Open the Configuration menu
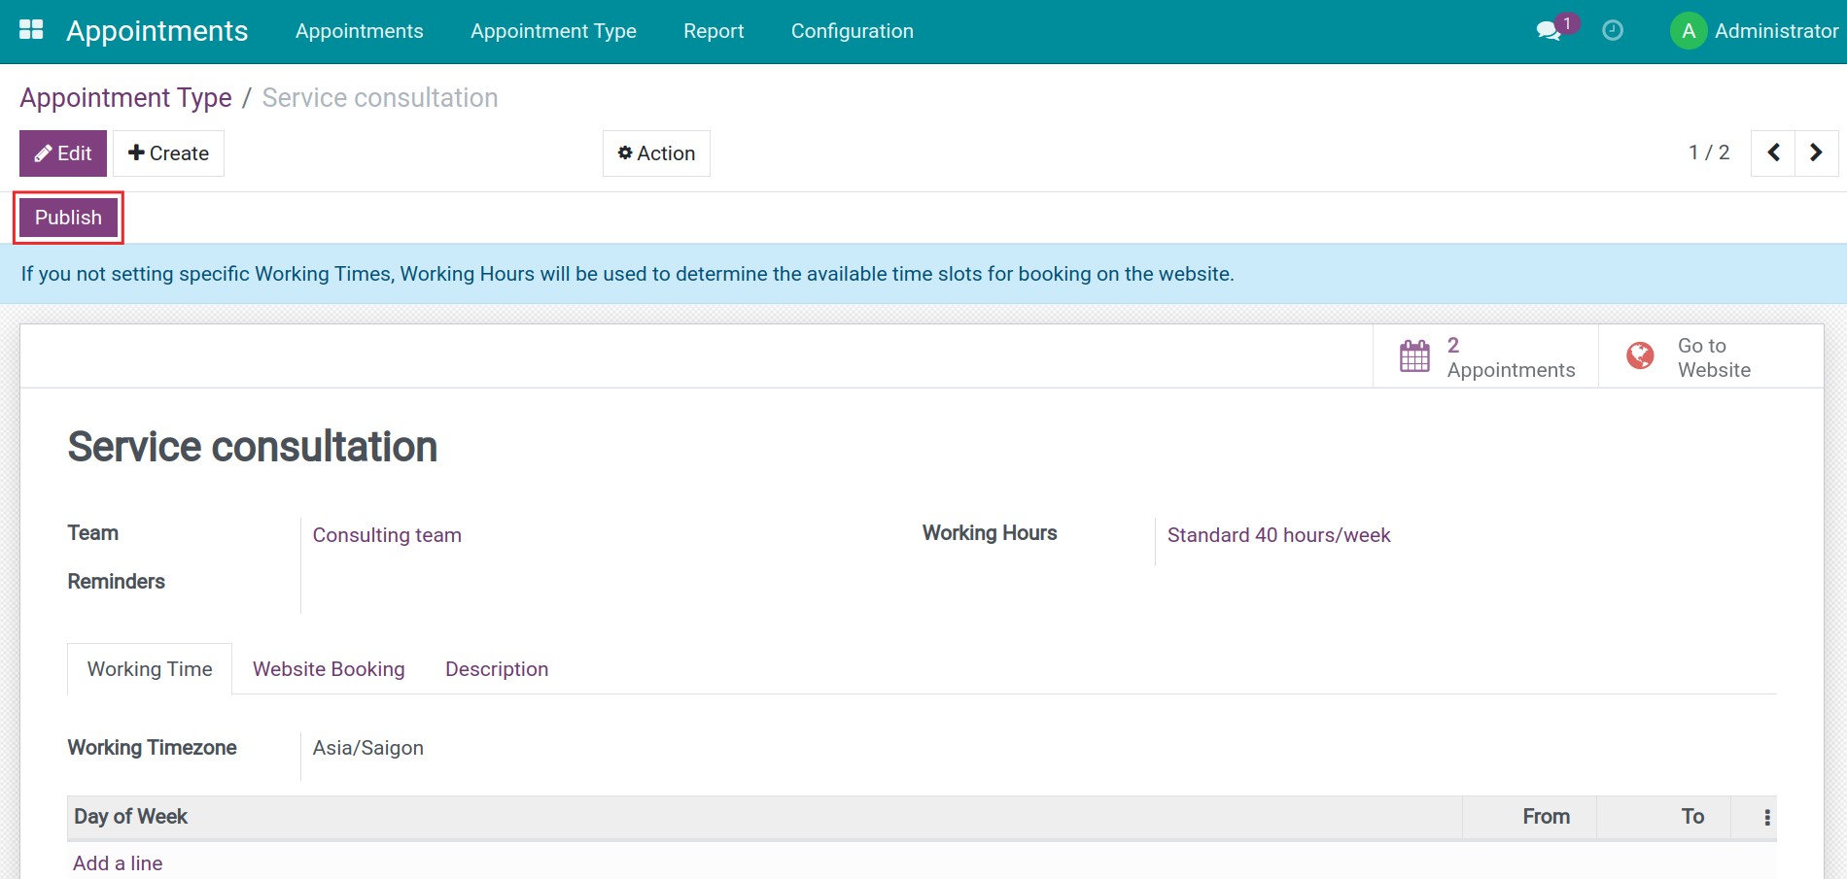The image size is (1847, 879). [852, 30]
